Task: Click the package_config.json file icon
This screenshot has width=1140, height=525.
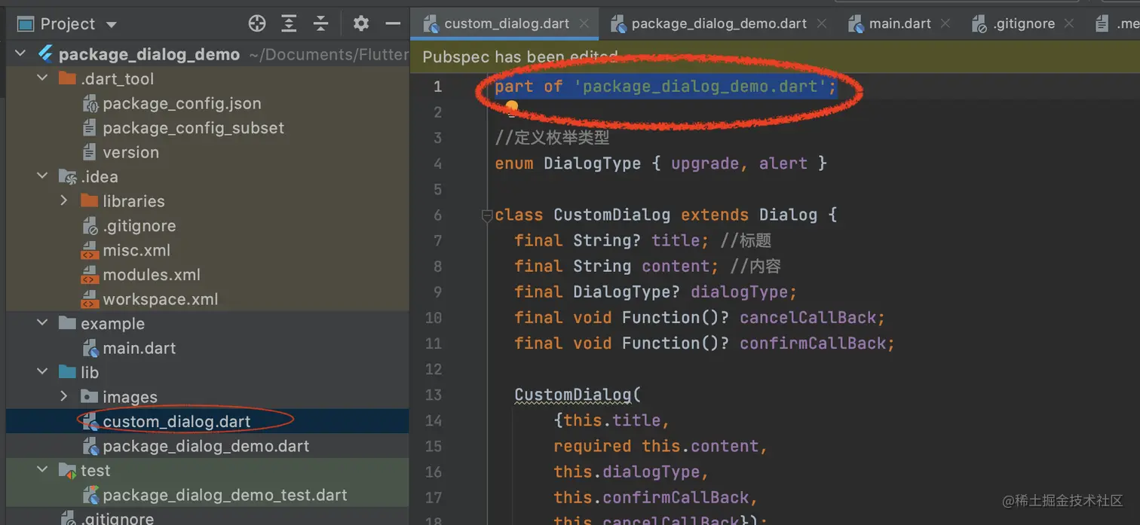Action: coord(90,103)
